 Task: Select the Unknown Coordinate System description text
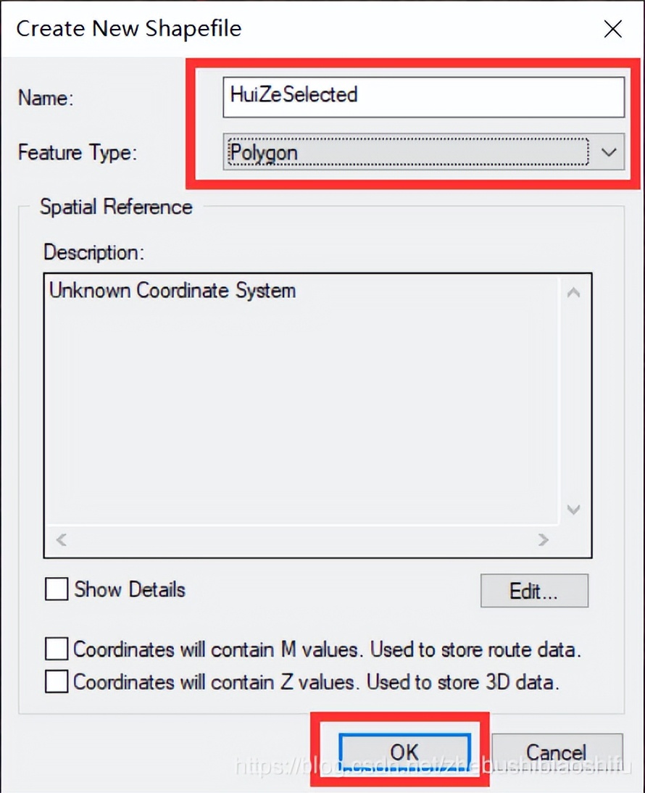[x=172, y=291]
